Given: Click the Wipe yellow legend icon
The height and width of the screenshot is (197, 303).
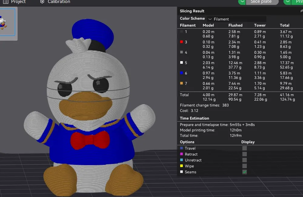Looking at the screenshot, I should coord(181,166).
